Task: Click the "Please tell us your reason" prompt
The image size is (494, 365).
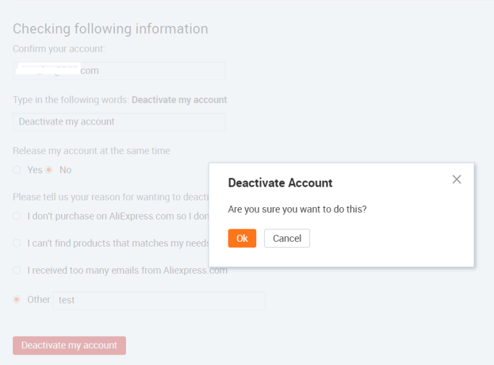Action: pyautogui.click(x=105, y=197)
